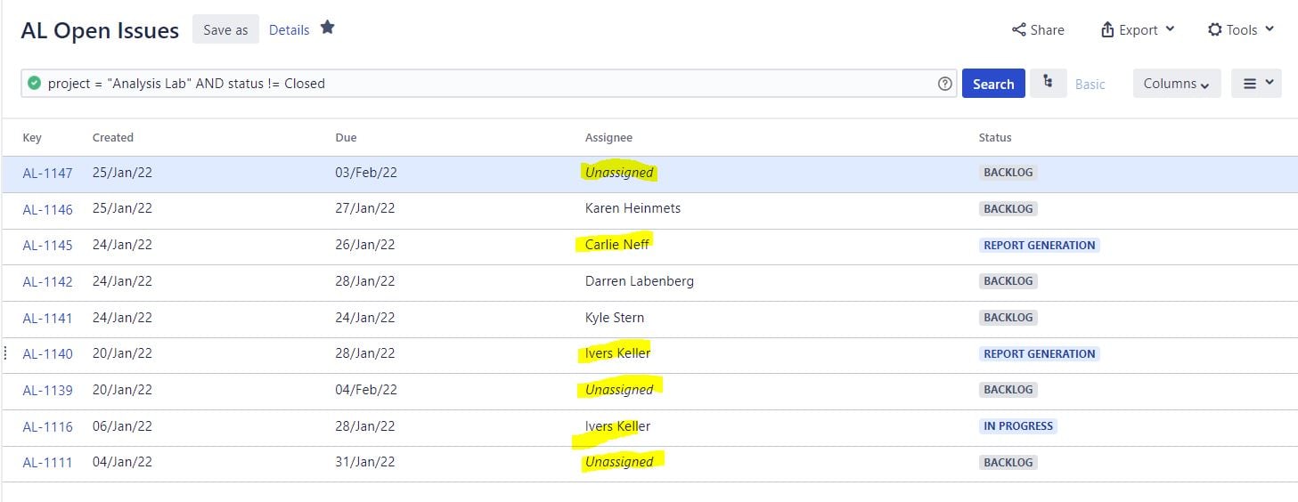Open issue AL-1147

(x=47, y=173)
